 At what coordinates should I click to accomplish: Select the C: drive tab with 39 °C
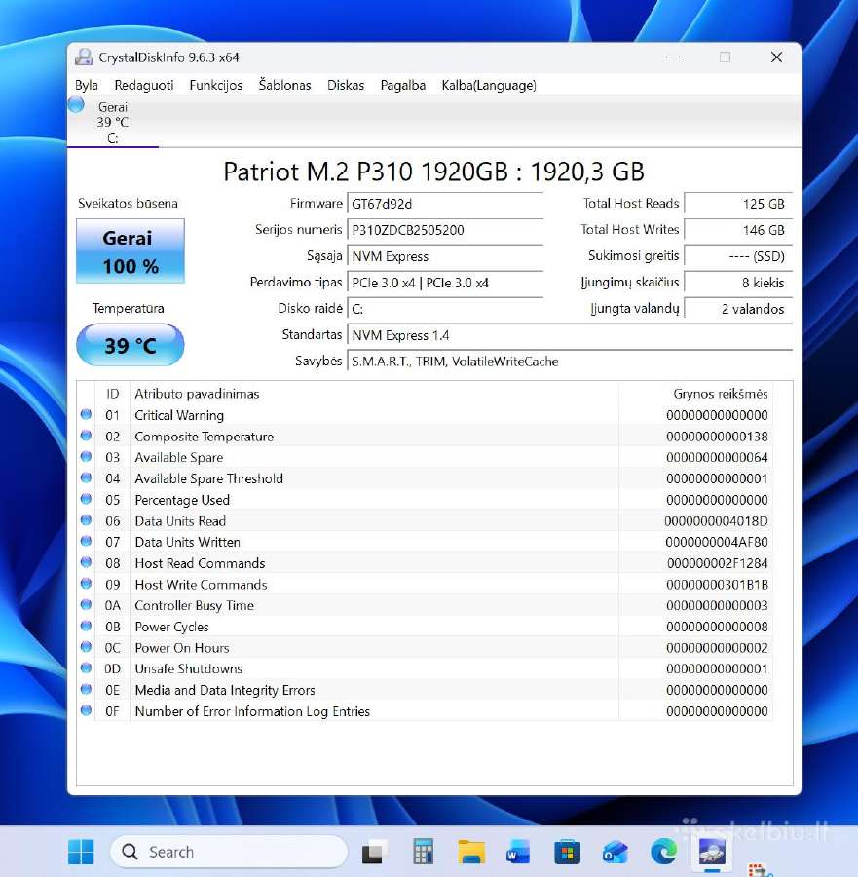pos(112,122)
